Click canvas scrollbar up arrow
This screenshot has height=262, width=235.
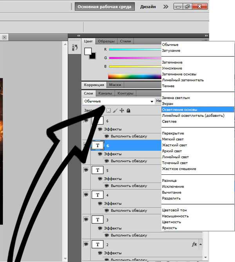click(65, 44)
